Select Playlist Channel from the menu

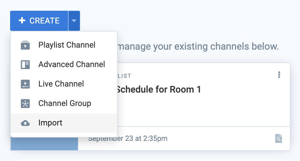point(64,45)
